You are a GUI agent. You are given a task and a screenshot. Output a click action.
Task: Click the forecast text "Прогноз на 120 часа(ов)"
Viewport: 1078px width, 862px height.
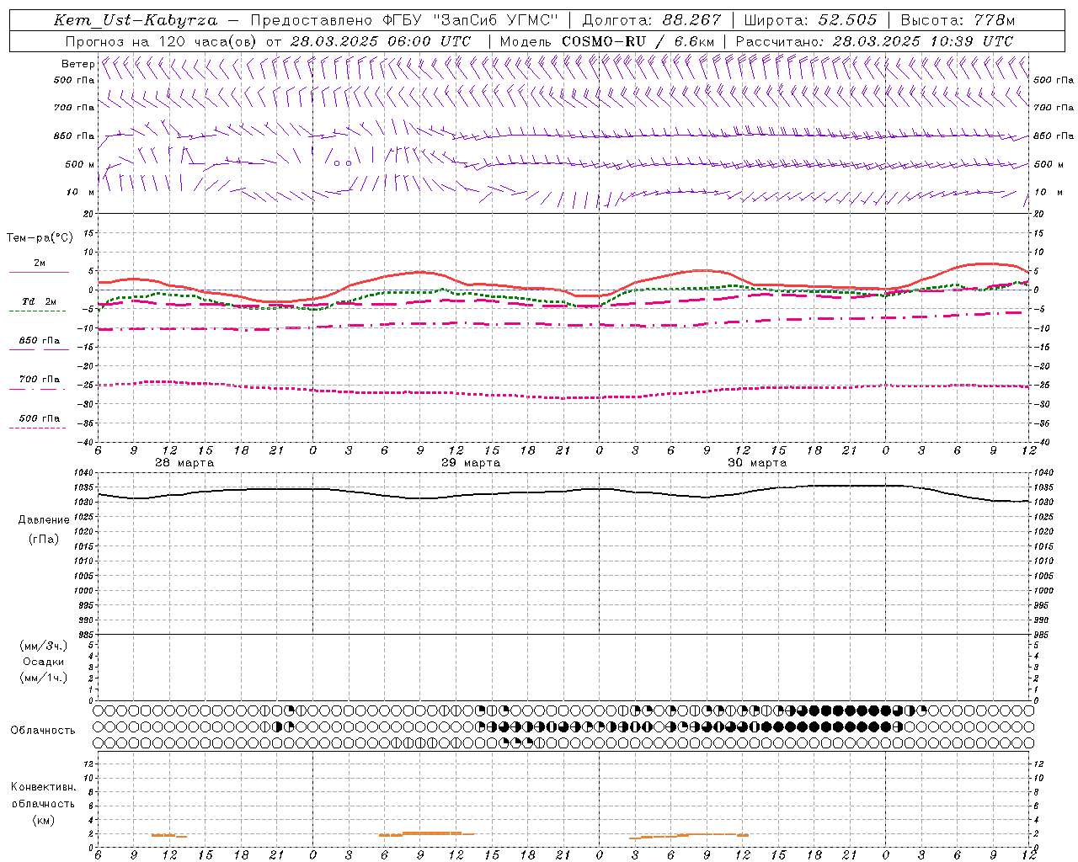(x=162, y=41)
